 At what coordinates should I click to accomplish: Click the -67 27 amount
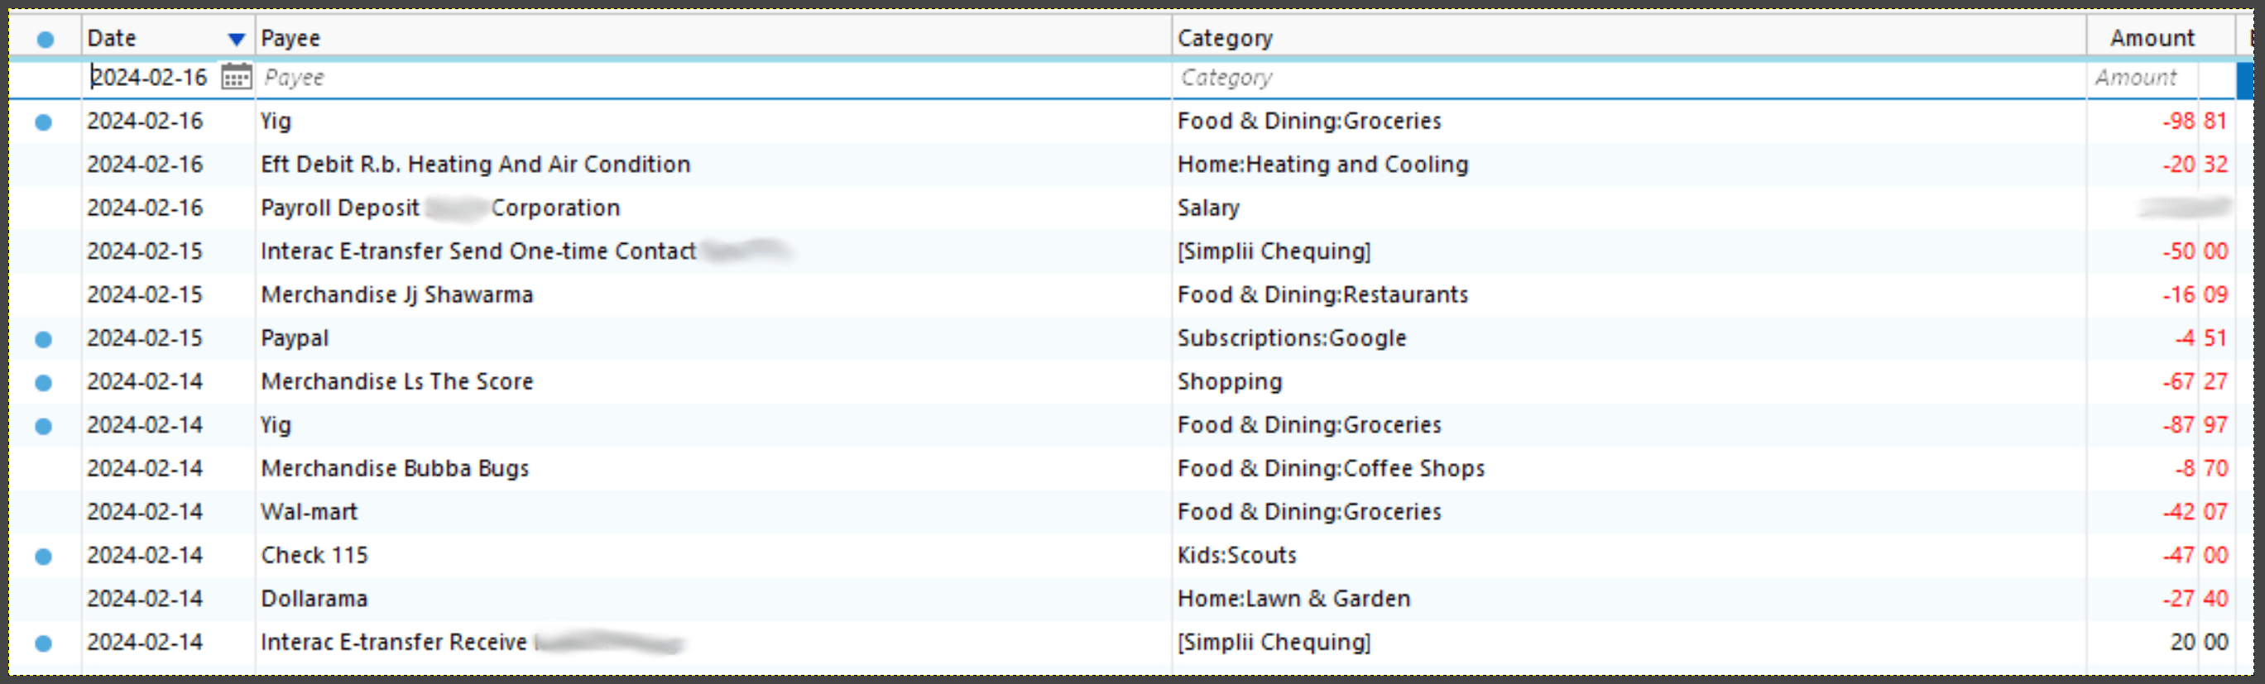pyautogui.click(x=2195, y=381)
